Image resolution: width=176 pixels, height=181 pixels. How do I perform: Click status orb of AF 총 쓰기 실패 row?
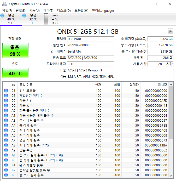(x=6, y=155)
